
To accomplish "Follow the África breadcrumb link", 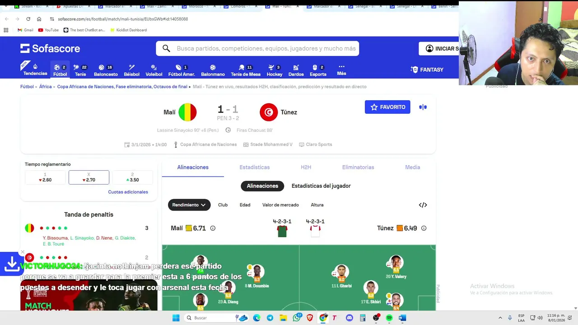I will [x=45, y=87].
